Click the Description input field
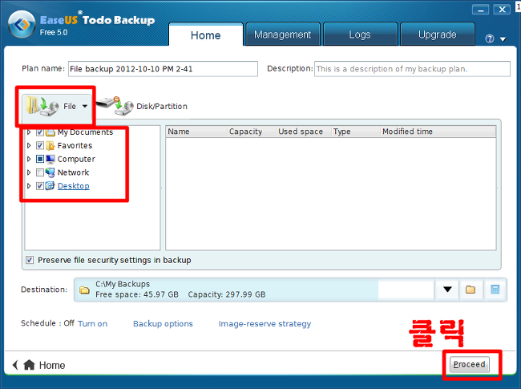Viewport: 521px width, 389px height. [412, 69]
